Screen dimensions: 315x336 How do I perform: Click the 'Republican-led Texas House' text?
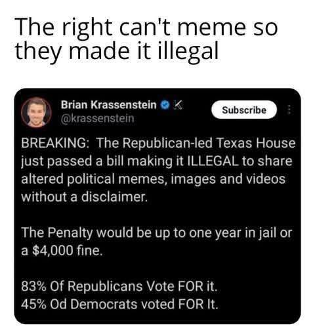point(208,143)
